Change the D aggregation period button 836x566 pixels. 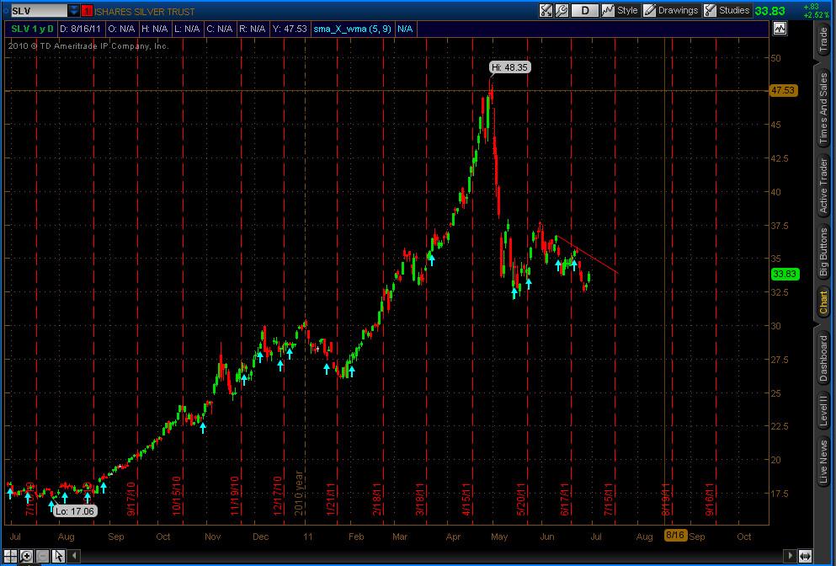(585, 11)
